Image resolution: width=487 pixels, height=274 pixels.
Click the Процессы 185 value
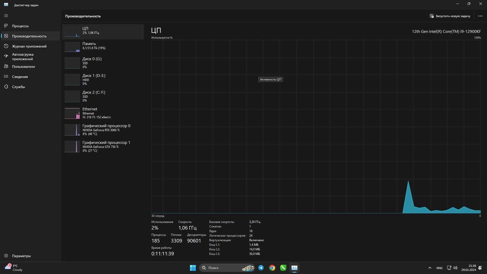(156, 241)
